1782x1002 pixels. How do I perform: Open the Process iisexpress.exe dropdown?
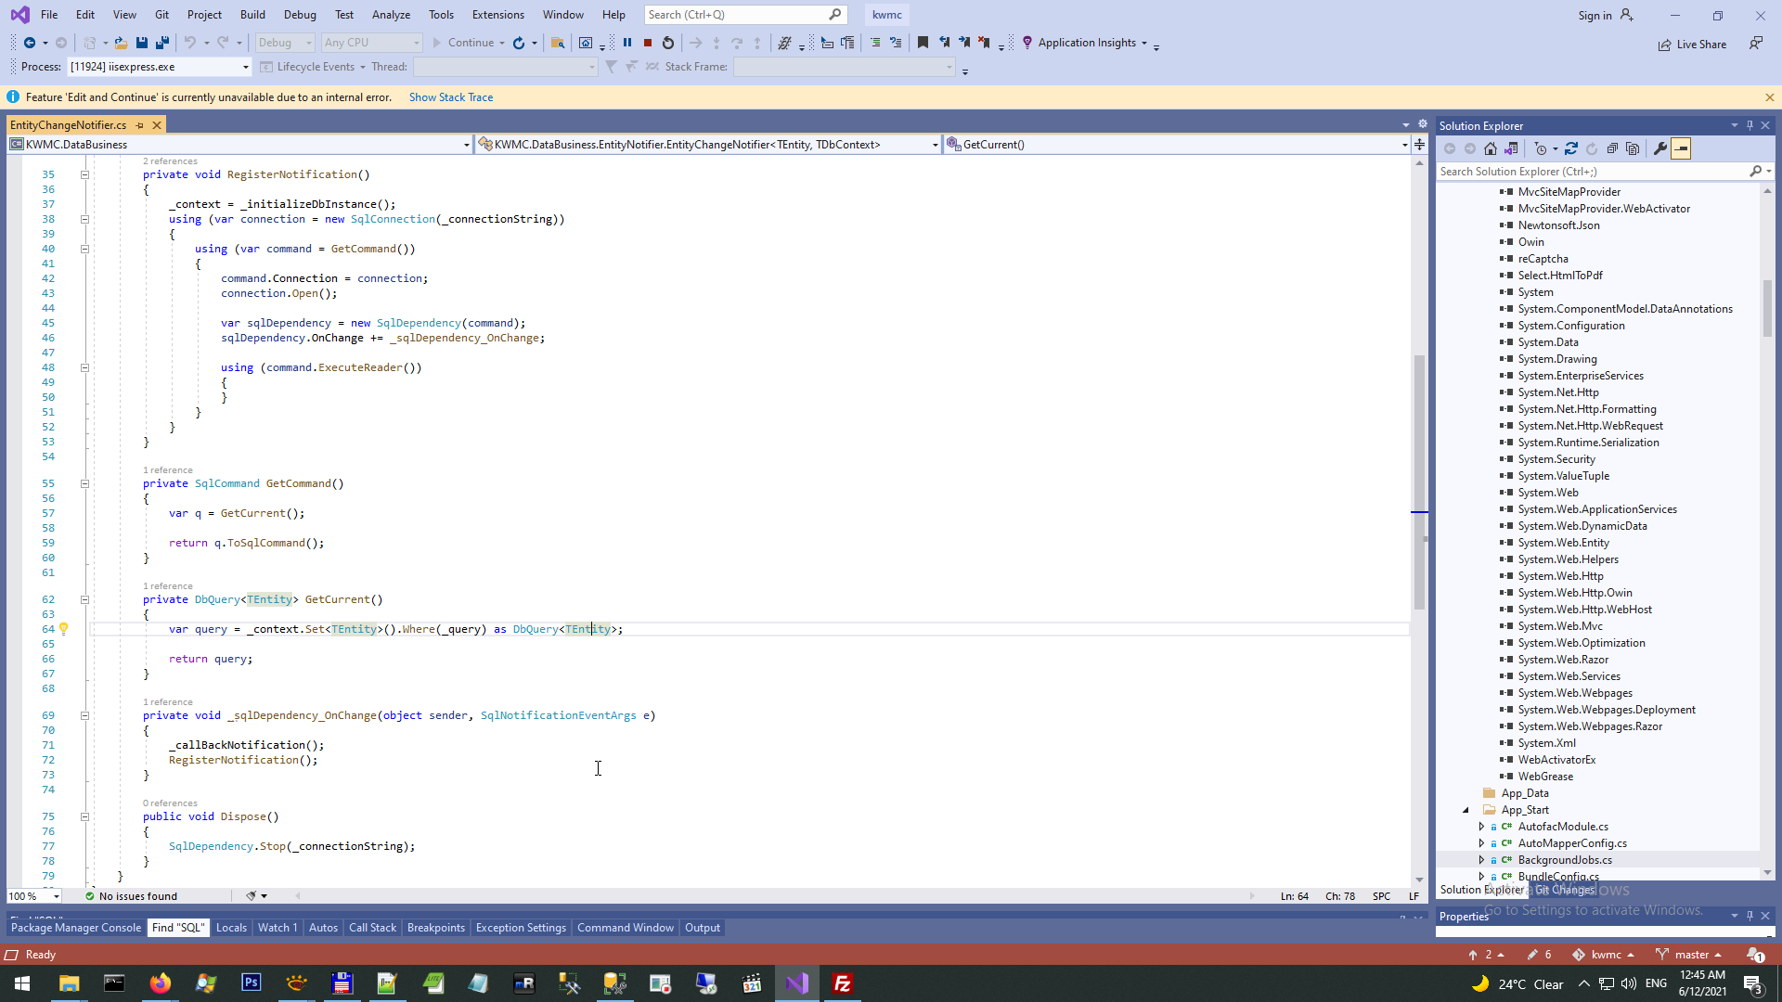[245, 67]
